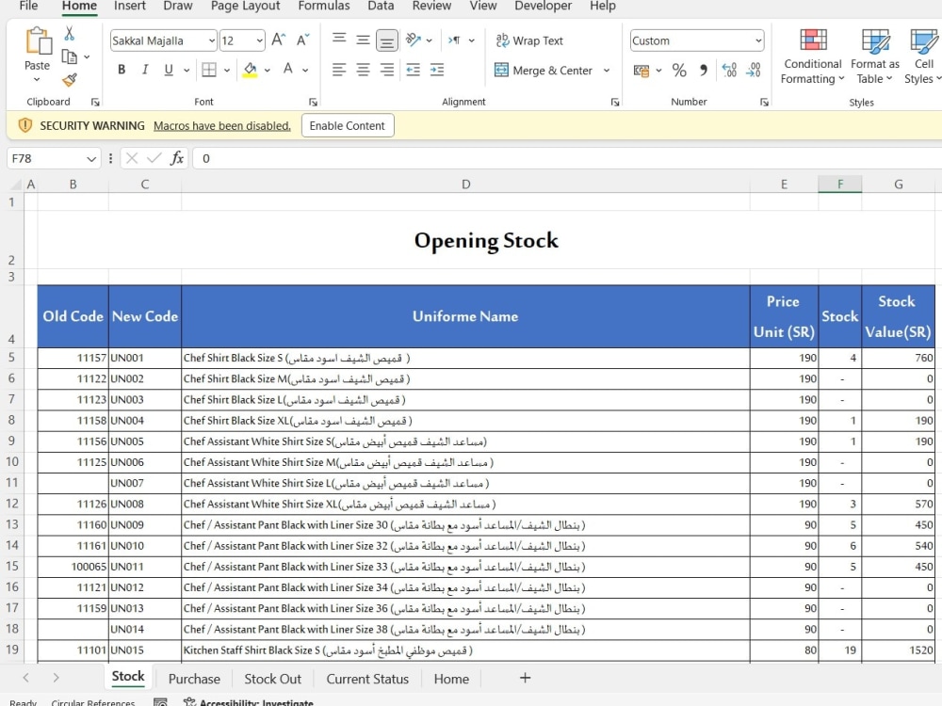Apply middle vertical alignment
Screen dimensions: 942x706
click(363, 40)
